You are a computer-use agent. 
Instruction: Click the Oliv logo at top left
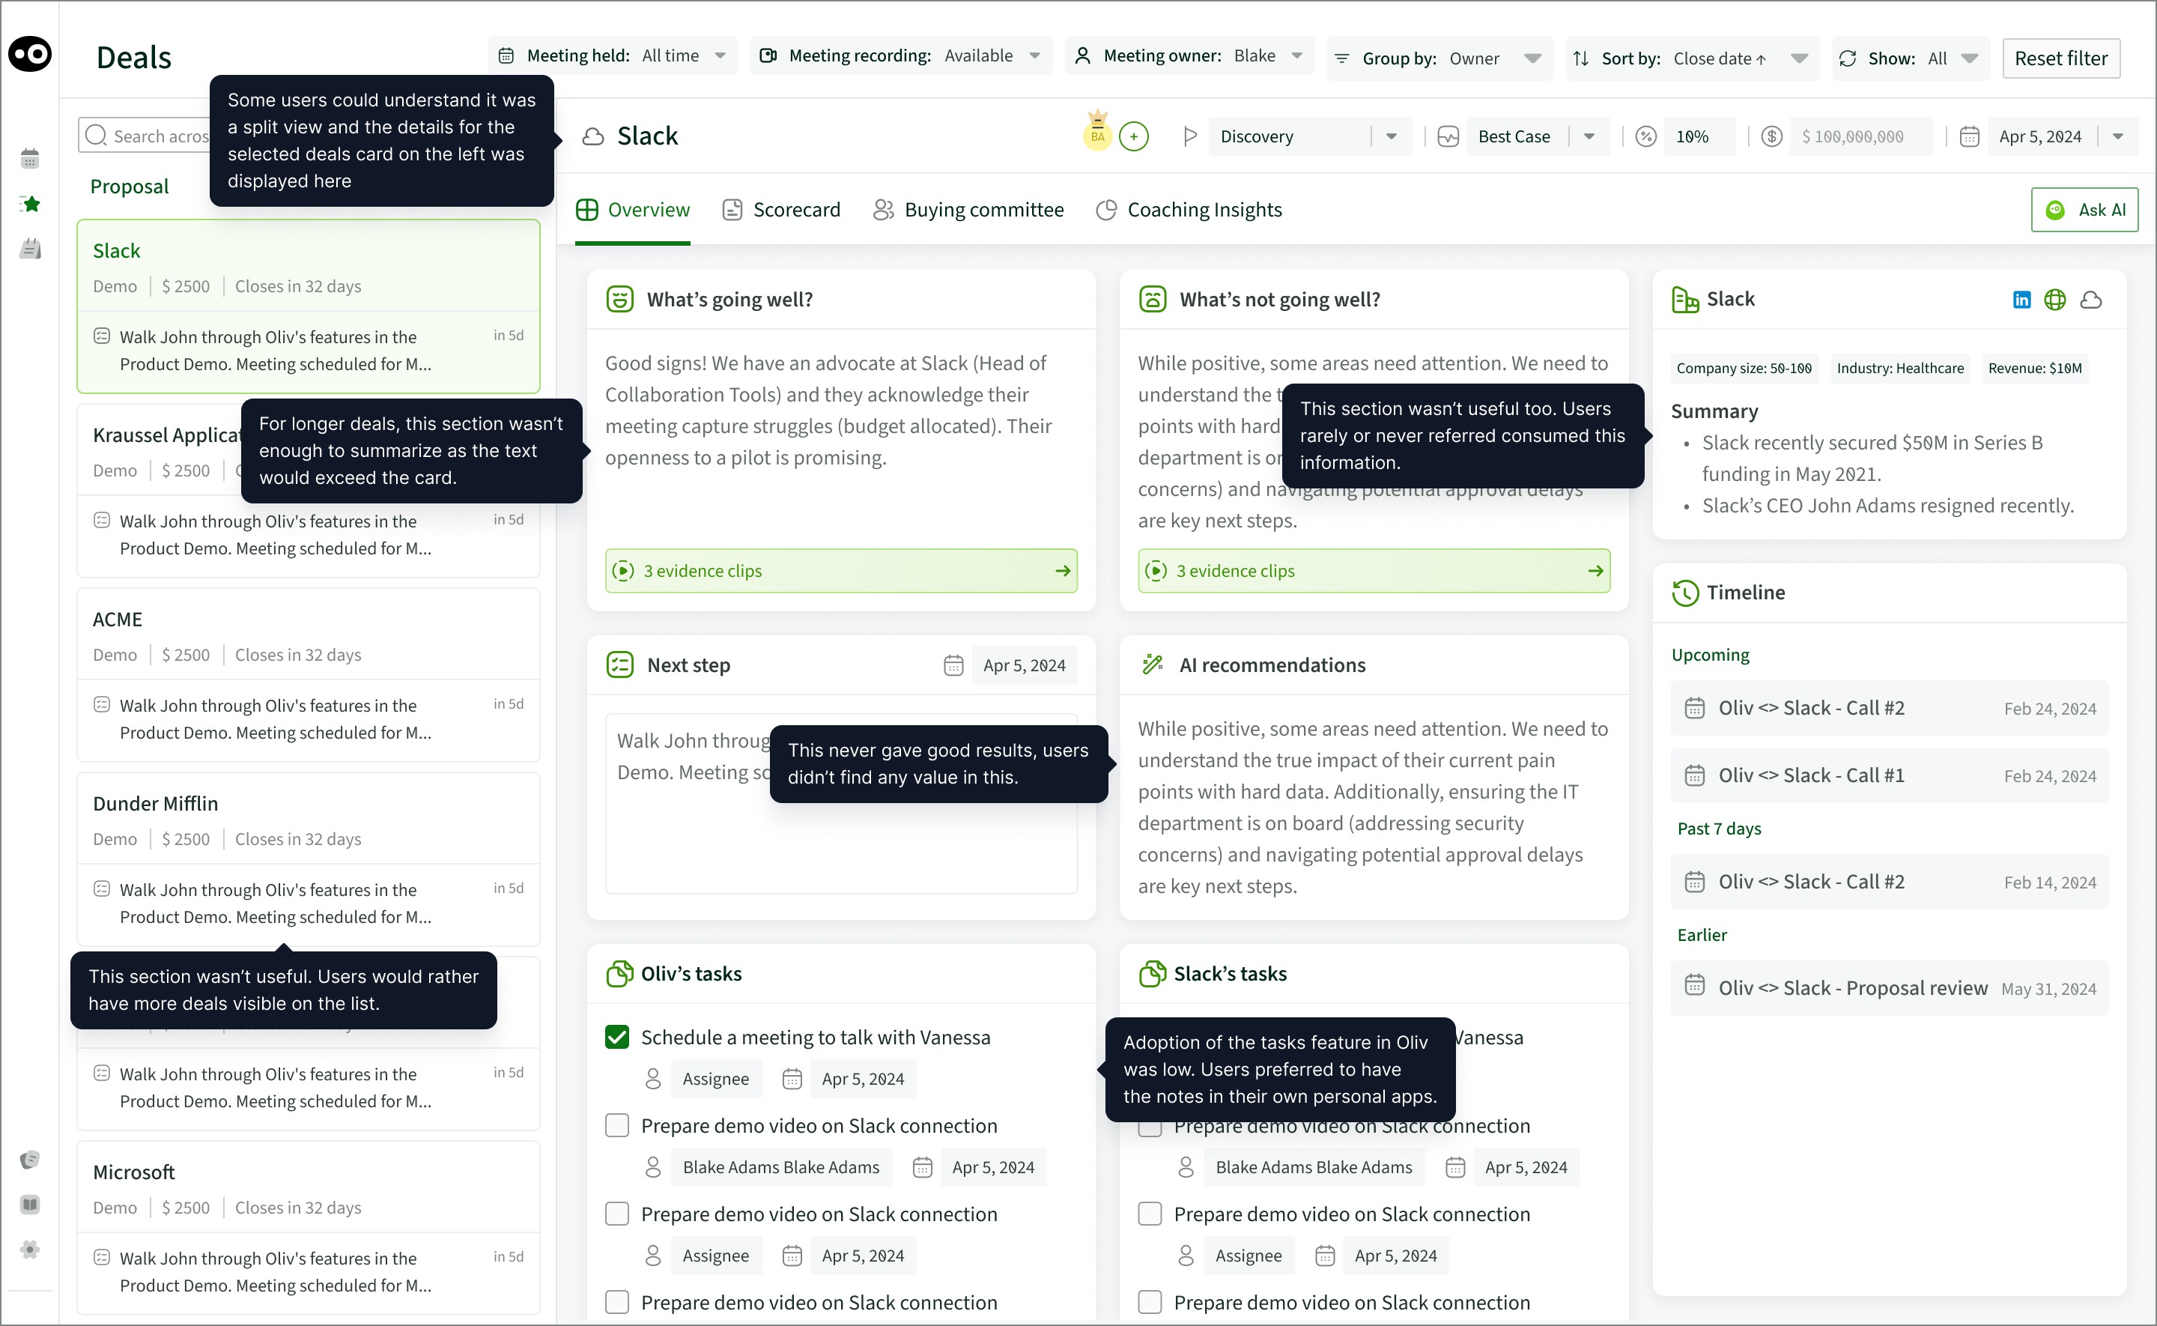(x=30, y=55)
